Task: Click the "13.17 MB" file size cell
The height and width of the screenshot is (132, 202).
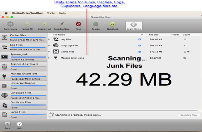Action: point(155,58)
